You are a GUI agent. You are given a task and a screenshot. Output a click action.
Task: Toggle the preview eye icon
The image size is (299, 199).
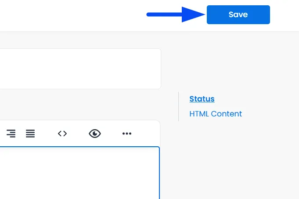tap(95, 134)
